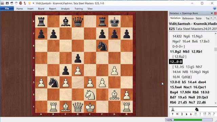Open the View ribbon tab
217x122 pixels.
point(90,8)
